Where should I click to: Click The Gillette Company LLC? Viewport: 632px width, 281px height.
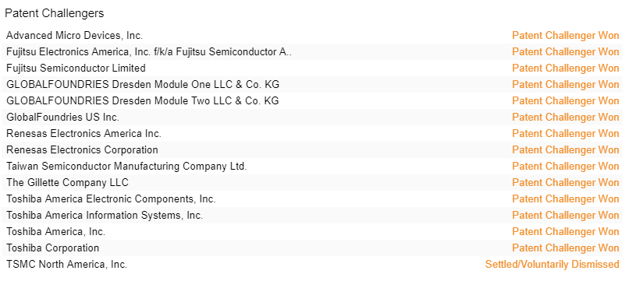pos(67,183)
